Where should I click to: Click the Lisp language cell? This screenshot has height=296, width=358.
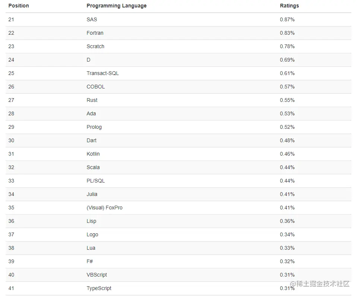[91, 221]
